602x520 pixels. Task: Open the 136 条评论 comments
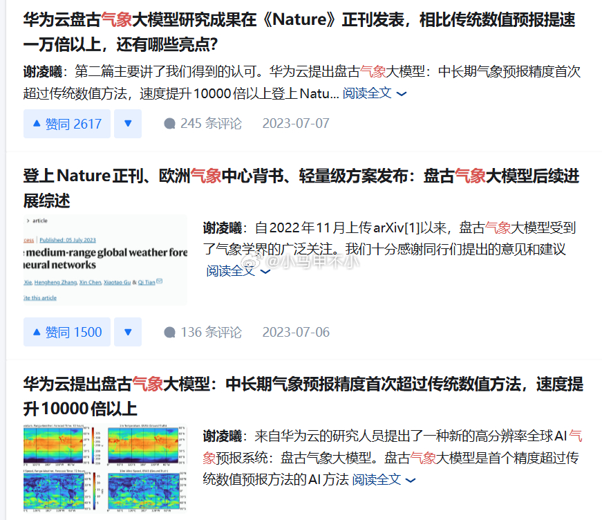(203, 332)
